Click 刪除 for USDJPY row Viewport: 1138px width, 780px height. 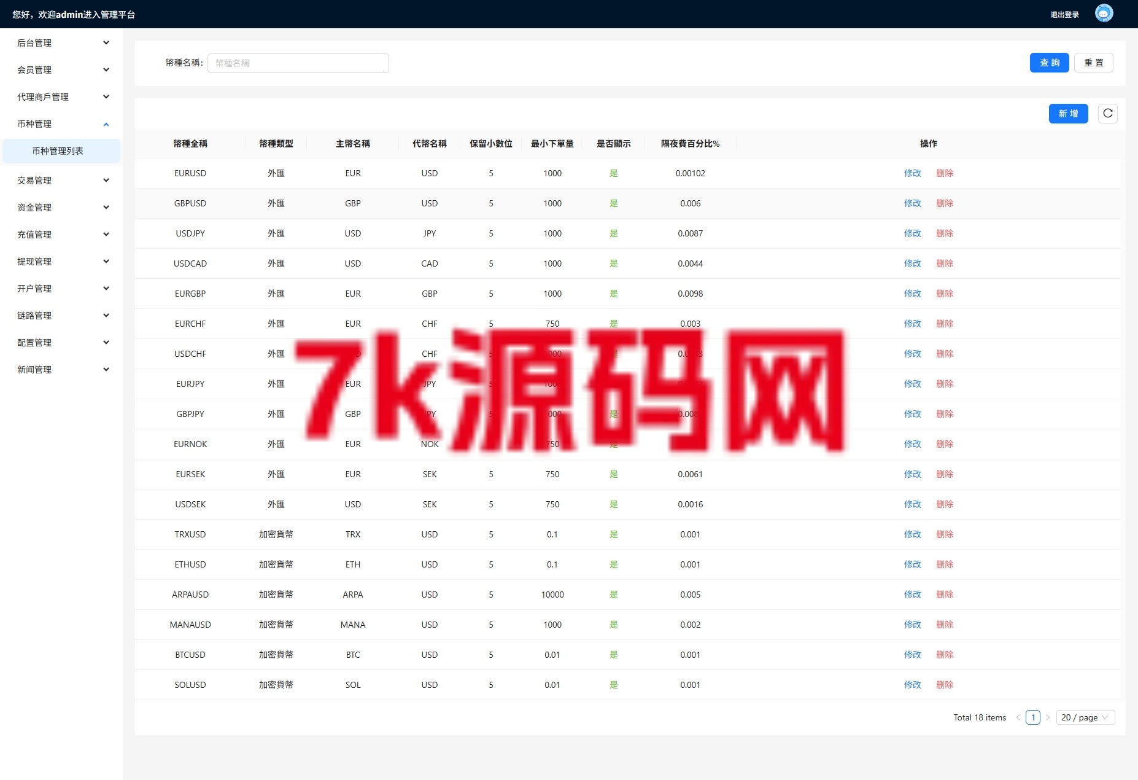pos(945,233)
